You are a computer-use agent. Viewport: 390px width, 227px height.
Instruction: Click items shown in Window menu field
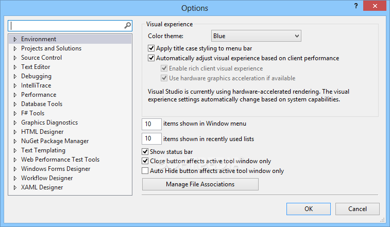coord(151,124)
